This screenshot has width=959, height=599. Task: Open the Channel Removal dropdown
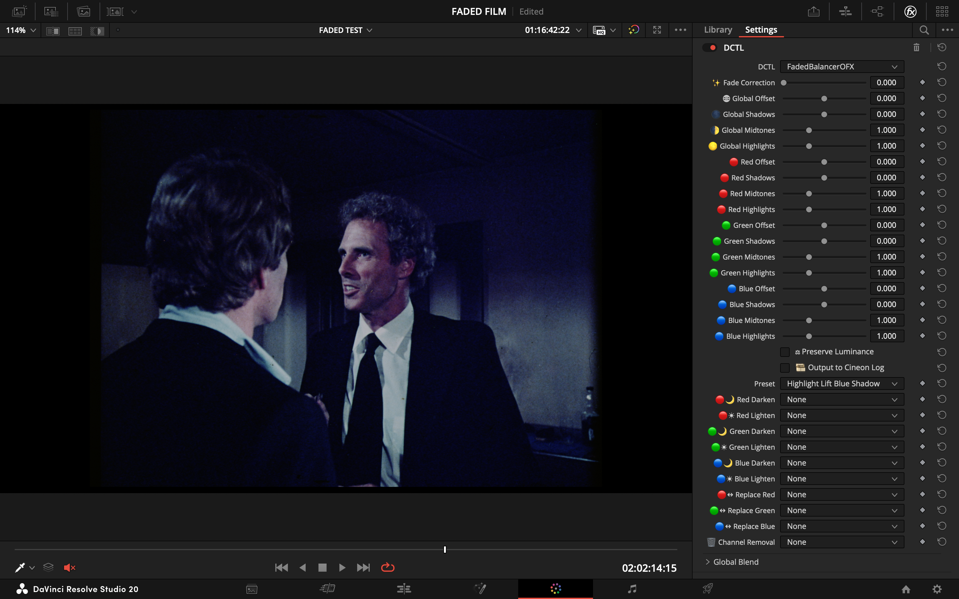tap(842, 542)
